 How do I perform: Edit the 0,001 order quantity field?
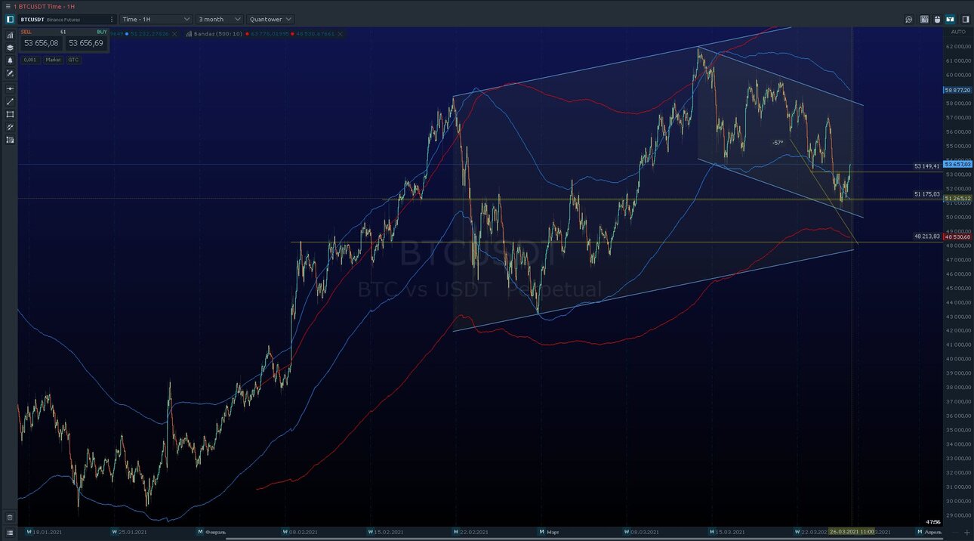pyautogui.click(x=30, y=60)
